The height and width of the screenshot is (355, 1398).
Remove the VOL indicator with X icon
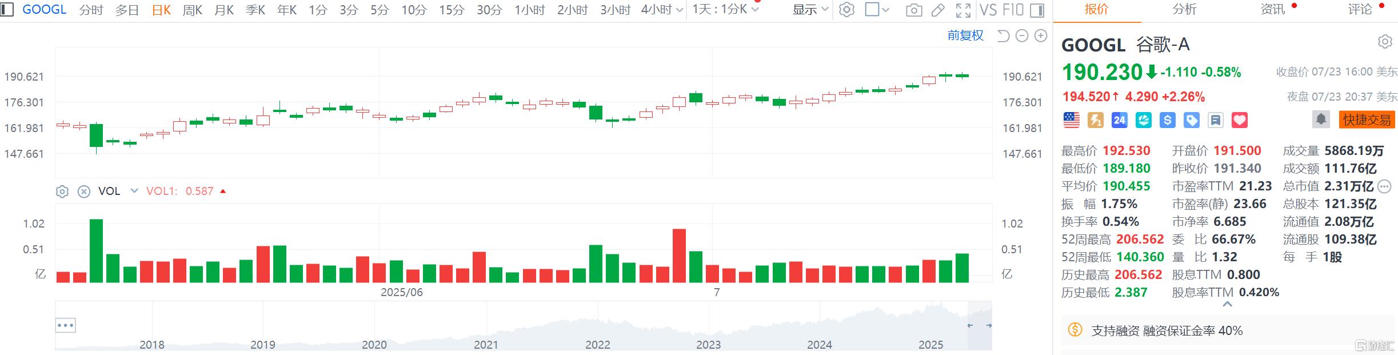tap(83, 192)
